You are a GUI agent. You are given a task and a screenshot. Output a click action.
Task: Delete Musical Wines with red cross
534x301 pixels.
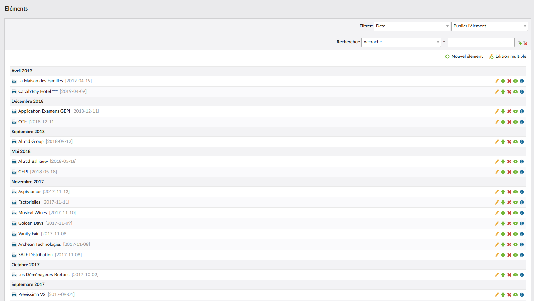point(509,213)
